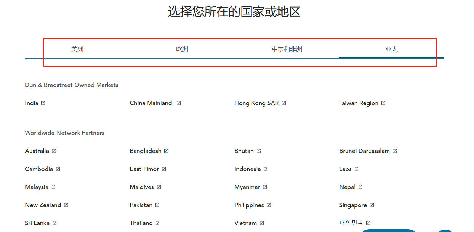Click the external-link icon next to Pakistan
The image size is (474, 232).
pyautogui.click(x=157, y=205)
